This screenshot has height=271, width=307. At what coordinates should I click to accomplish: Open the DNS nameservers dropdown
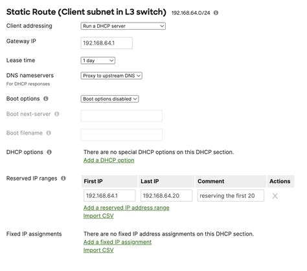pos(111,76)
